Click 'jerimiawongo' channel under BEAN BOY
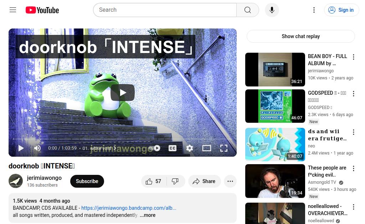The height and width of the screenshot is (224, 365). coord(321,71)
